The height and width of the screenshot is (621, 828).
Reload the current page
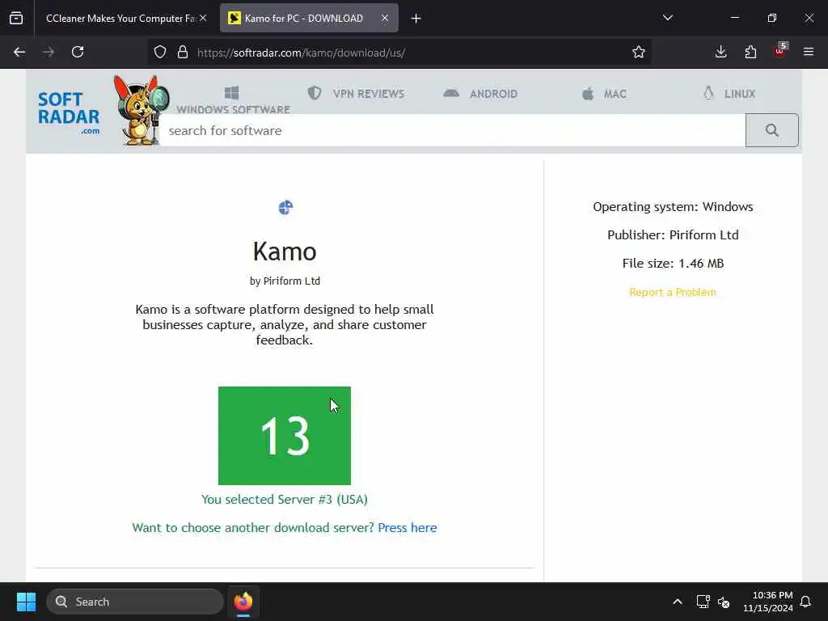tap(78, 52)
